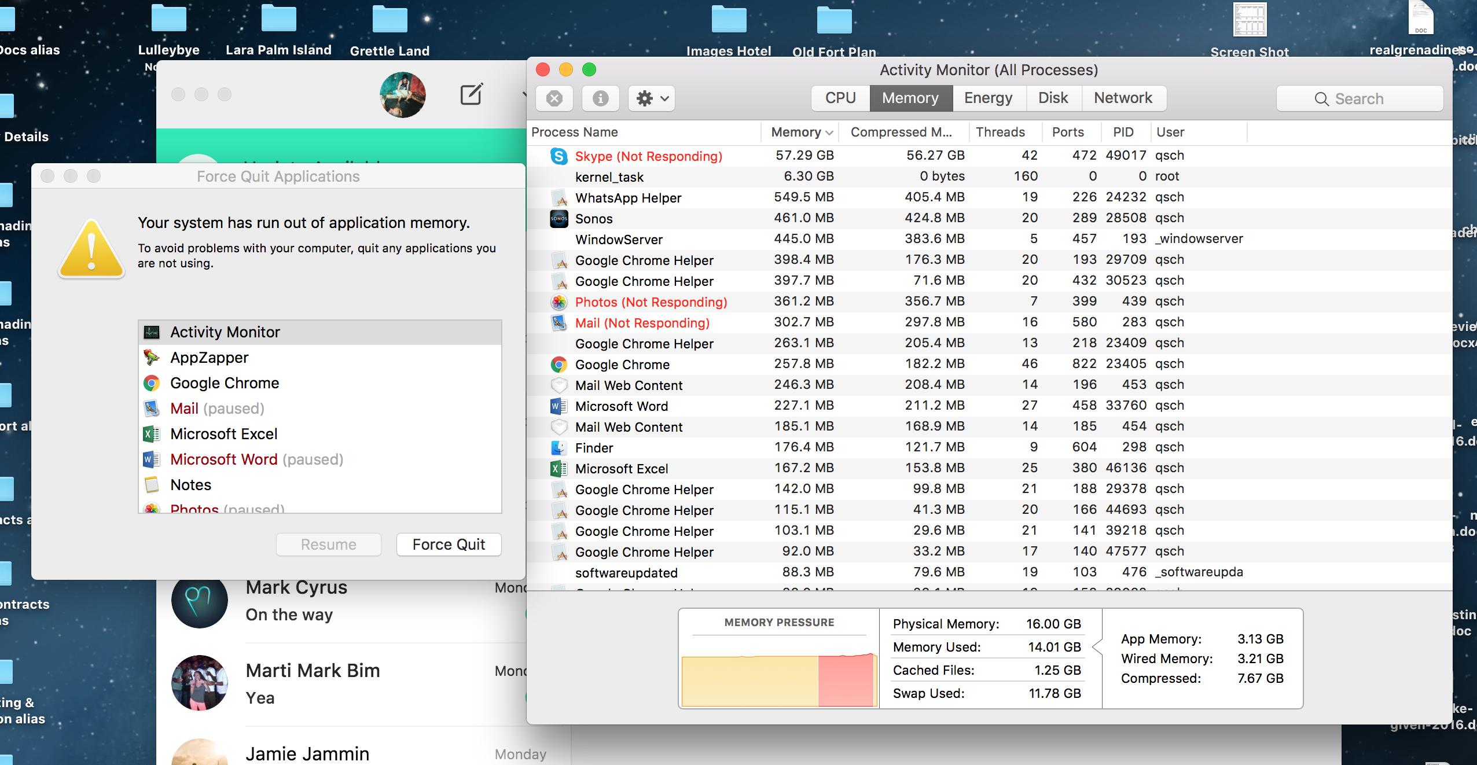This screenshot has width=1477, height=765.
Task: Click the profile photo in the WhatsApp header
Action: [402, 95]
